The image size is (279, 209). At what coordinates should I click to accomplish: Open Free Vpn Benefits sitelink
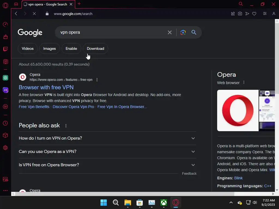(x=34, y=107)
